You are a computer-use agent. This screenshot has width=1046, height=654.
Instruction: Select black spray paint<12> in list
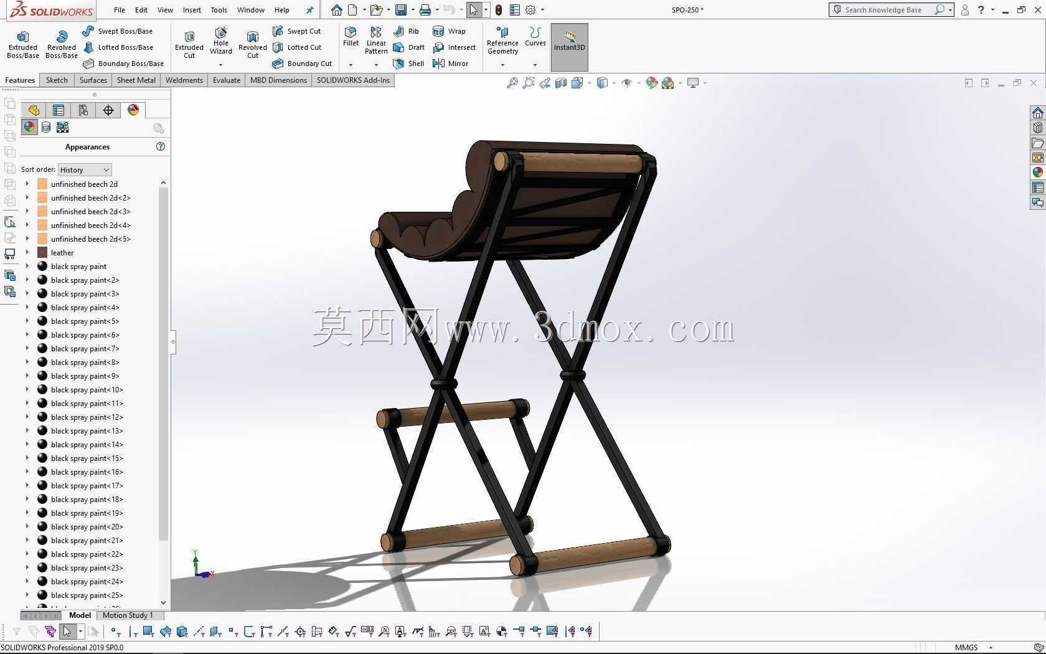click(87, 417)
